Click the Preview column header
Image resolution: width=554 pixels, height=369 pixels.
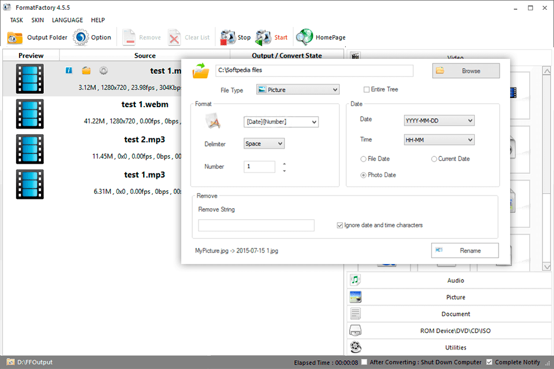click(31, 55)
